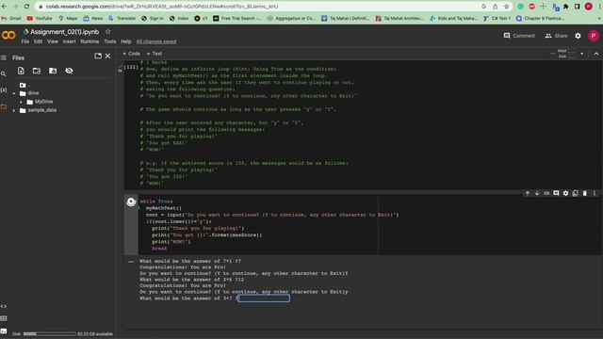603x339 pixels.
Task: Click the Mount Drive folder icon
Action: click(x=53, y=71)
